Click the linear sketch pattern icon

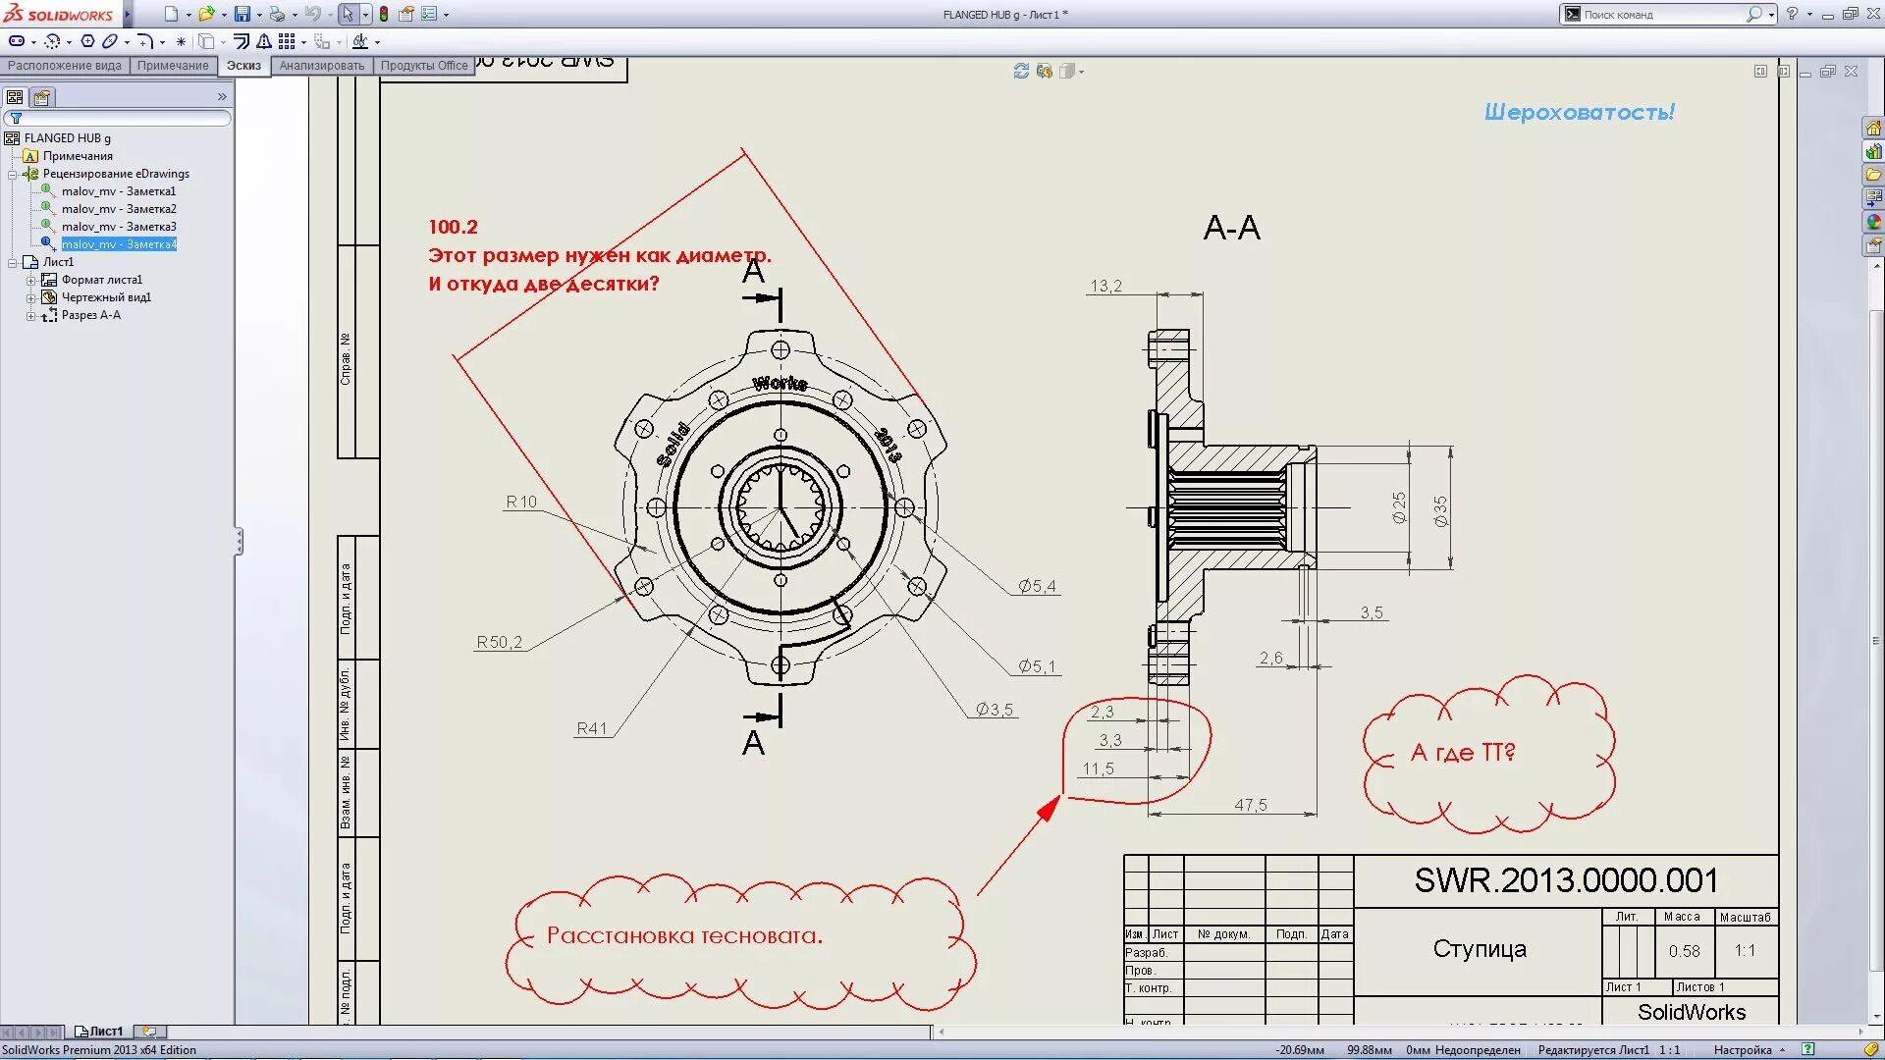286,41
